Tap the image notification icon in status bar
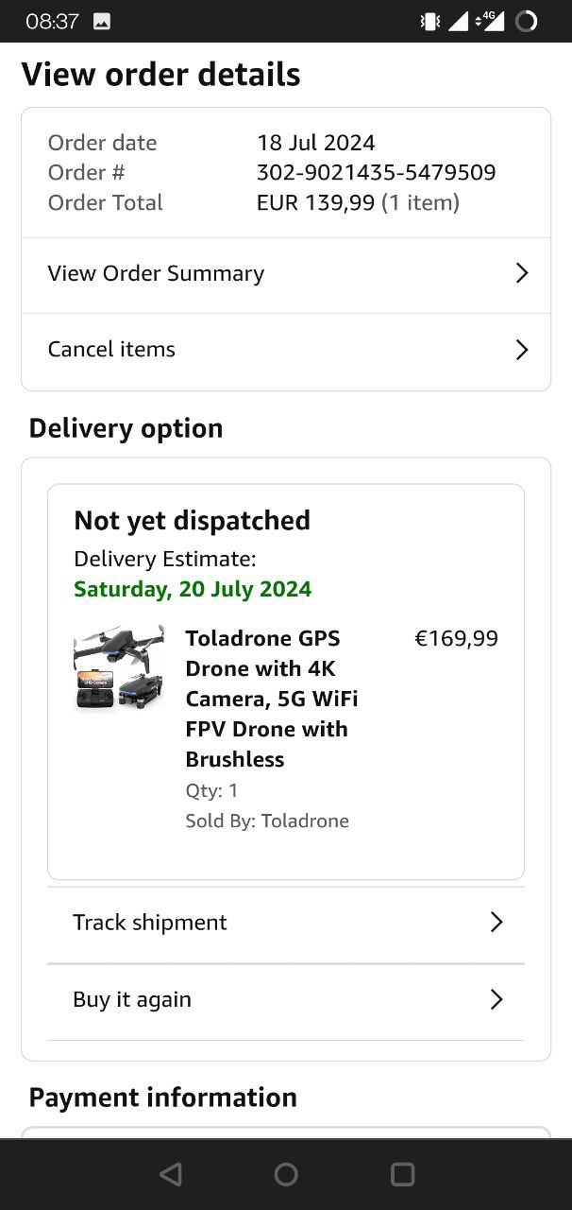572x1210 pixels. pyautogui.click(x=102, y=21)
